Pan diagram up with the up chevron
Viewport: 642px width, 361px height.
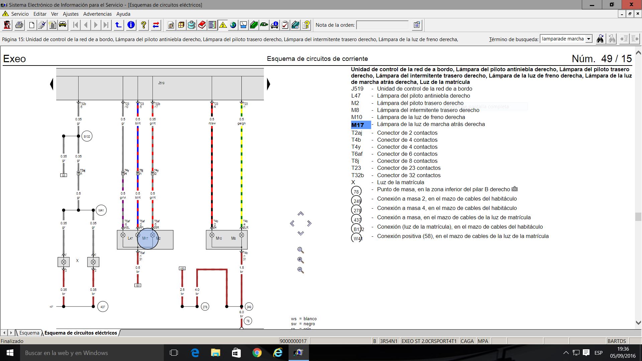301,213
